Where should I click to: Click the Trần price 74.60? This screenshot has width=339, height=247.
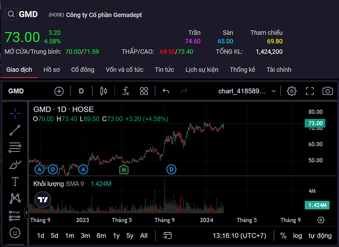tap(193, 41)
